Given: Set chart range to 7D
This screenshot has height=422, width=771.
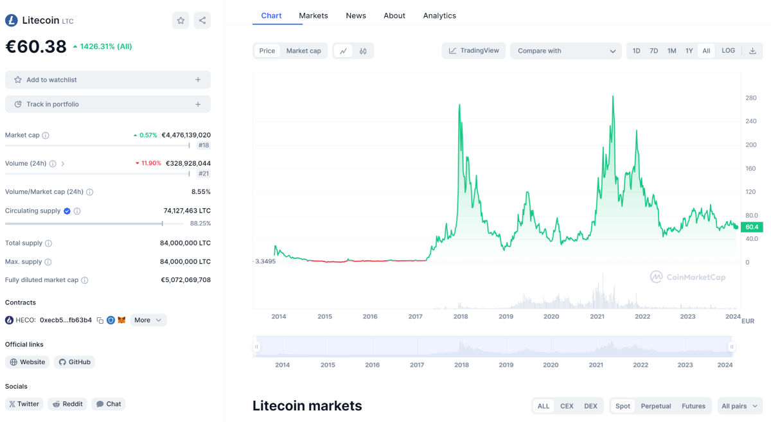Looking at the screenshot, I should pos(653,51).
